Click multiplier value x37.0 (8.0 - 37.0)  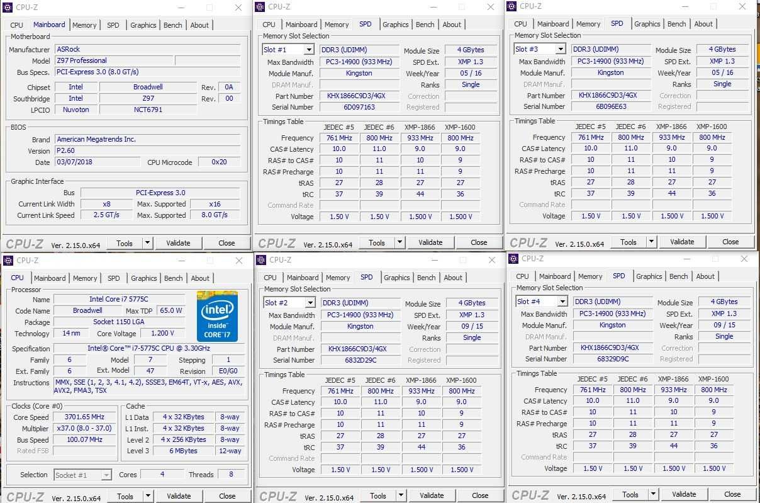pos(84,429)
